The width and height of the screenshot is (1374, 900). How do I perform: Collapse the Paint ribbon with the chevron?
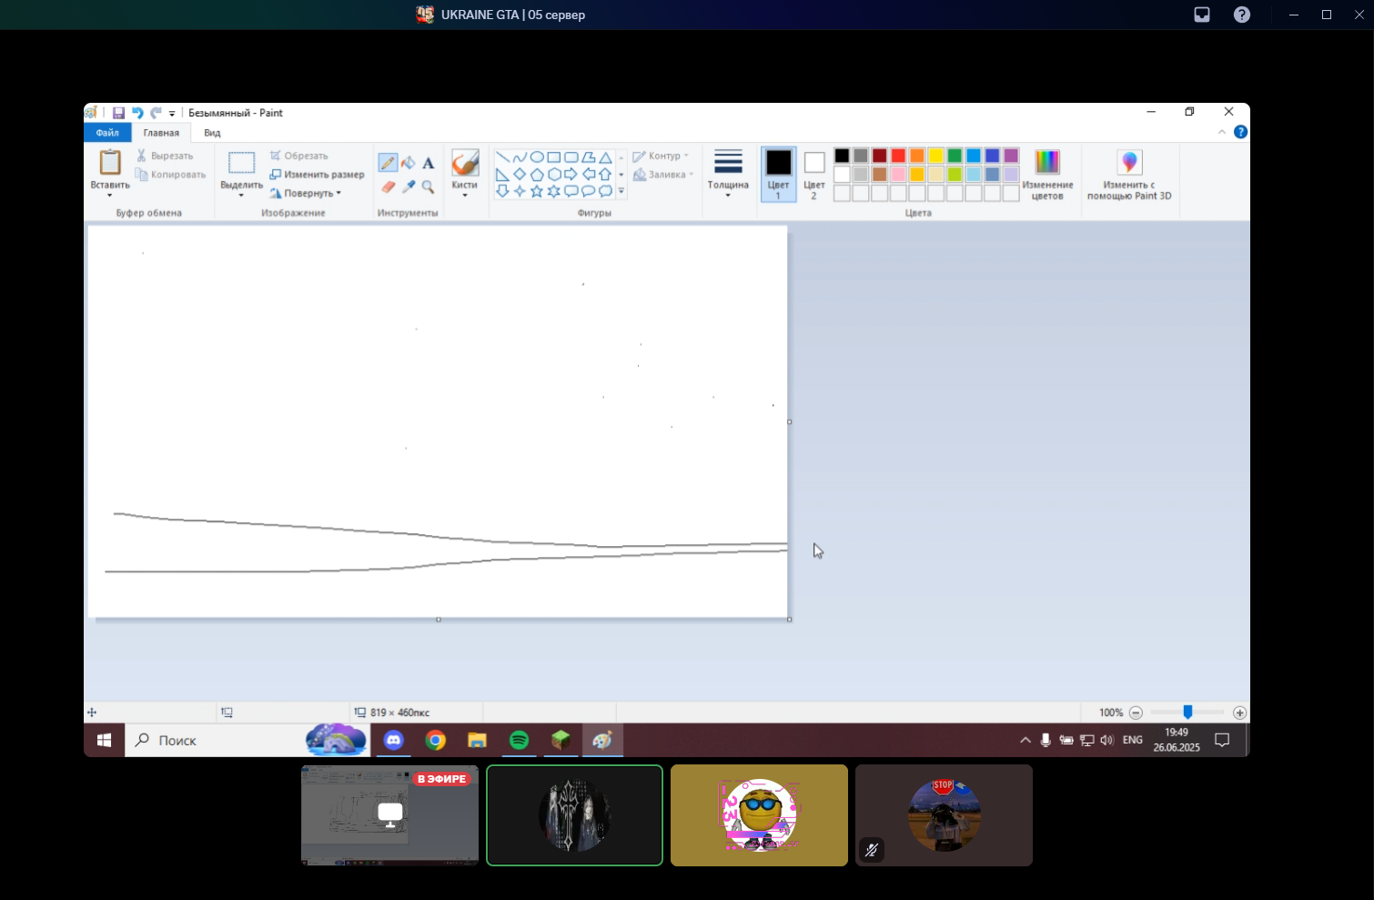click(x=1222, y=132)
